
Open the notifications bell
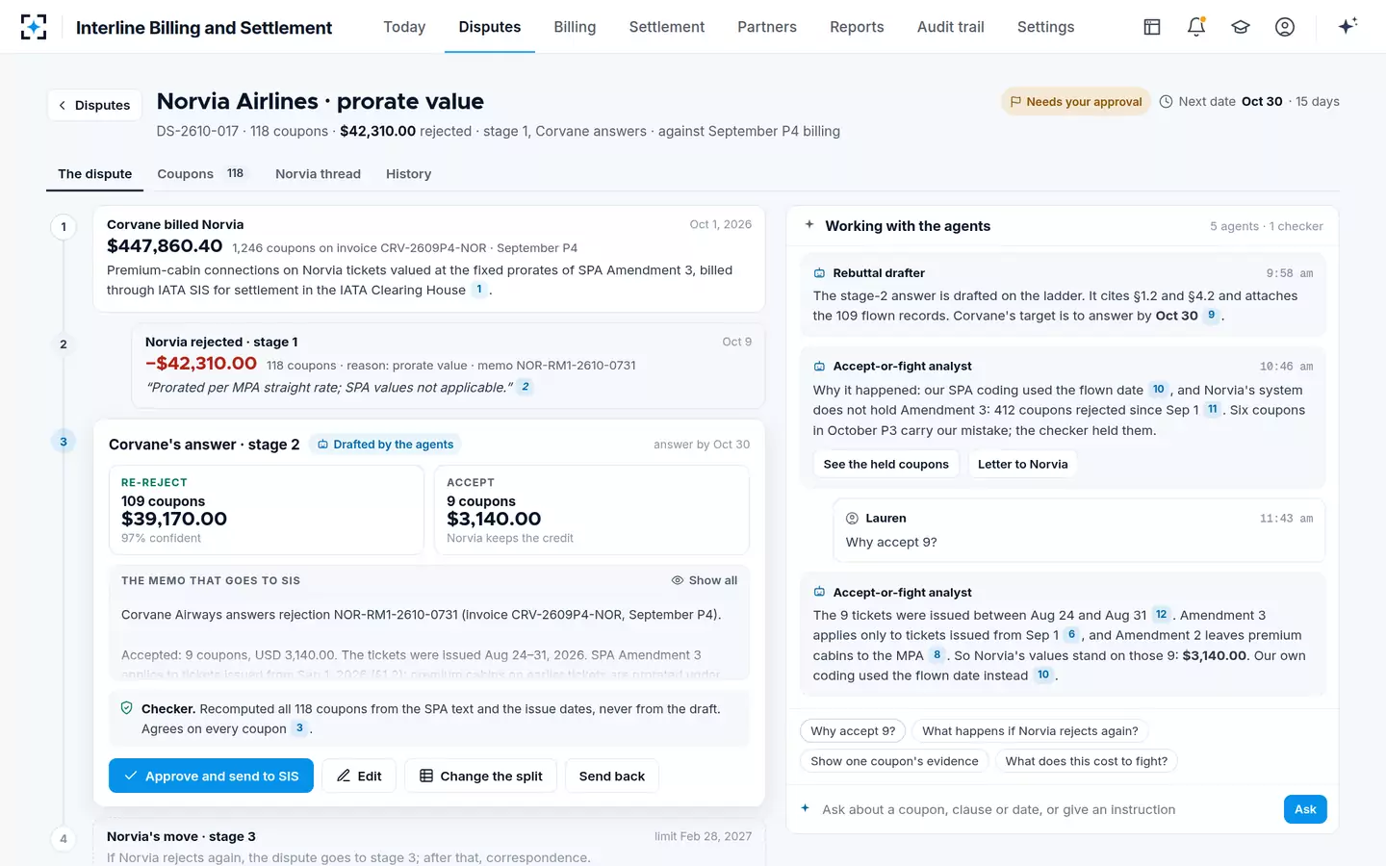tap(1196, 27)
